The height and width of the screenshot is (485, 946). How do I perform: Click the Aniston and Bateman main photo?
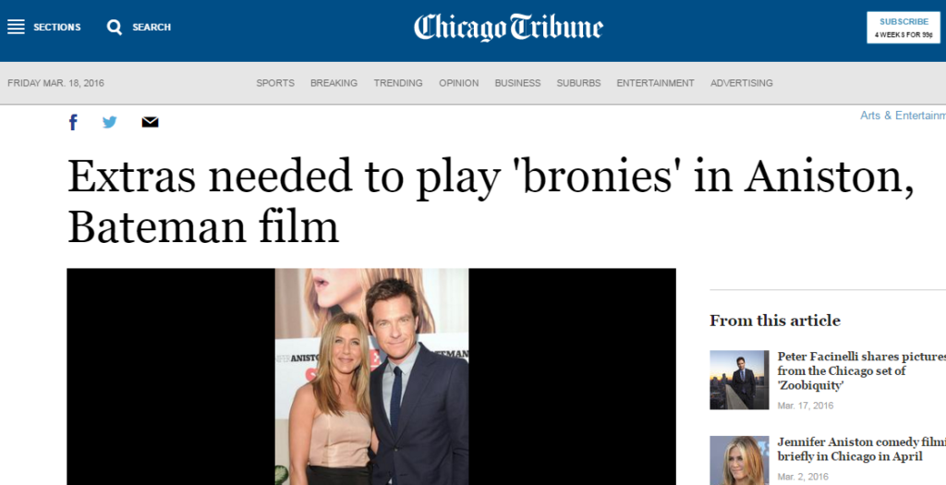[x=371, y=376]
